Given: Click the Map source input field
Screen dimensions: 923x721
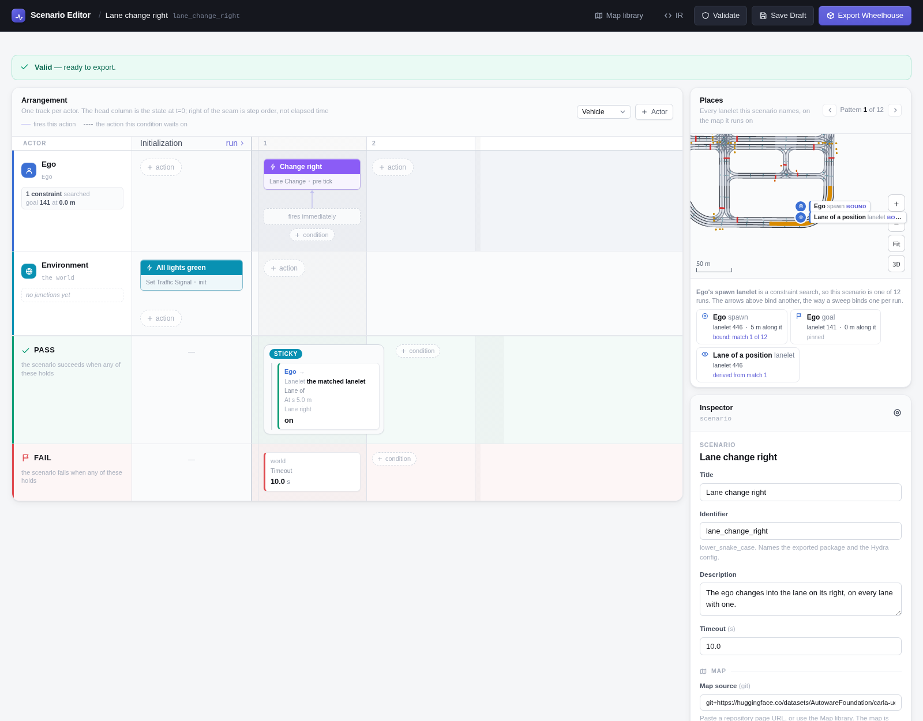Looking at the screenshot, I should click(x=801, y=703).
